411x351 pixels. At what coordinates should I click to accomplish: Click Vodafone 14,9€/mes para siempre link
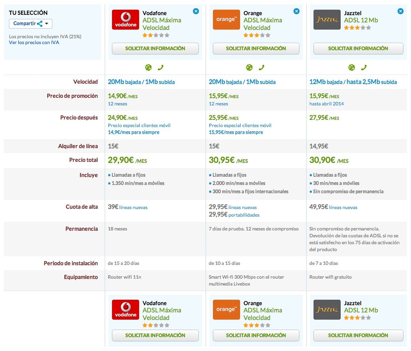click(x=134, y=132)
